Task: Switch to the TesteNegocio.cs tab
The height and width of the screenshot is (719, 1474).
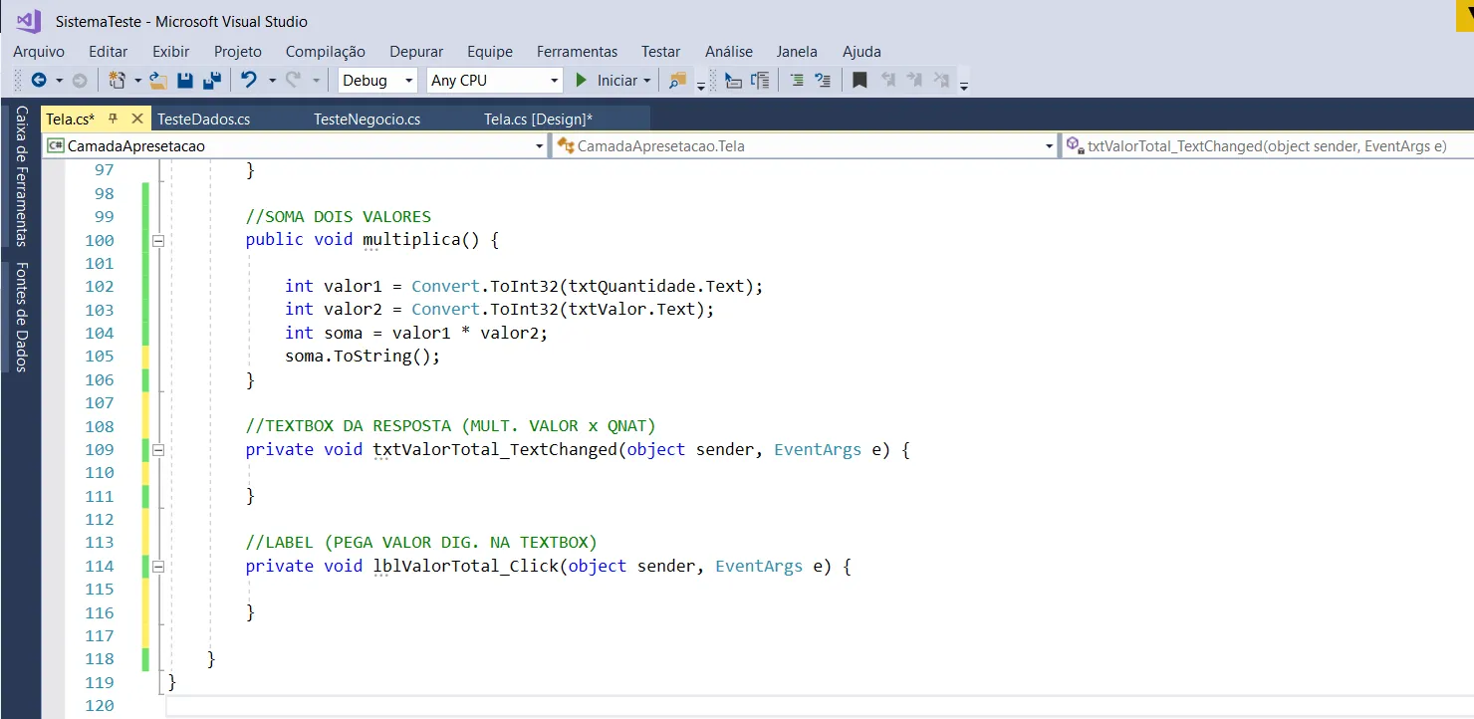Action: (367, 120)
